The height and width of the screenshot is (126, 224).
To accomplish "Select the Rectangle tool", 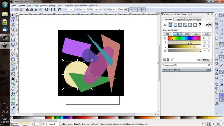I will pyautogui.click(x=13, y=40).
